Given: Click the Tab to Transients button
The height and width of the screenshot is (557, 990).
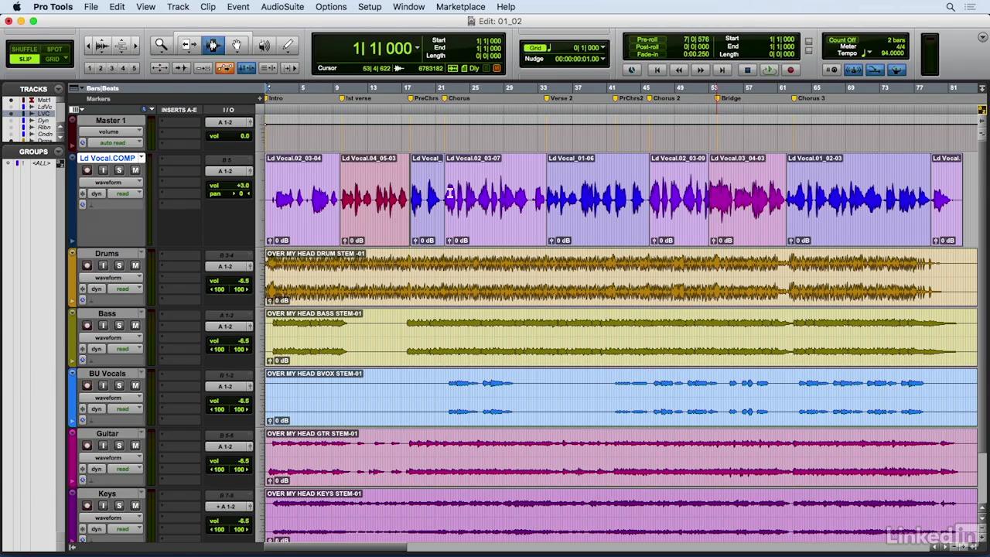Looking at the screenshot, I should 181,68.
